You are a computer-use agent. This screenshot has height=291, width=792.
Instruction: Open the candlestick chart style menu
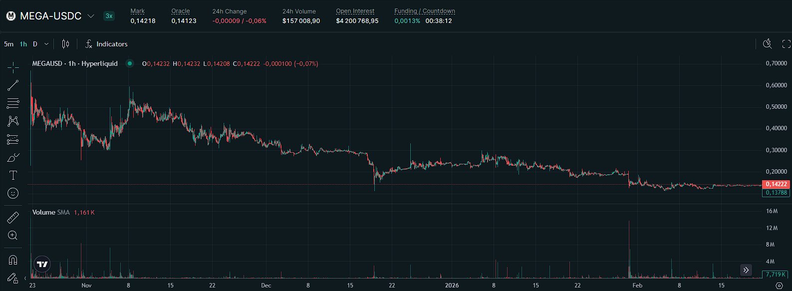tap(65, 44)
